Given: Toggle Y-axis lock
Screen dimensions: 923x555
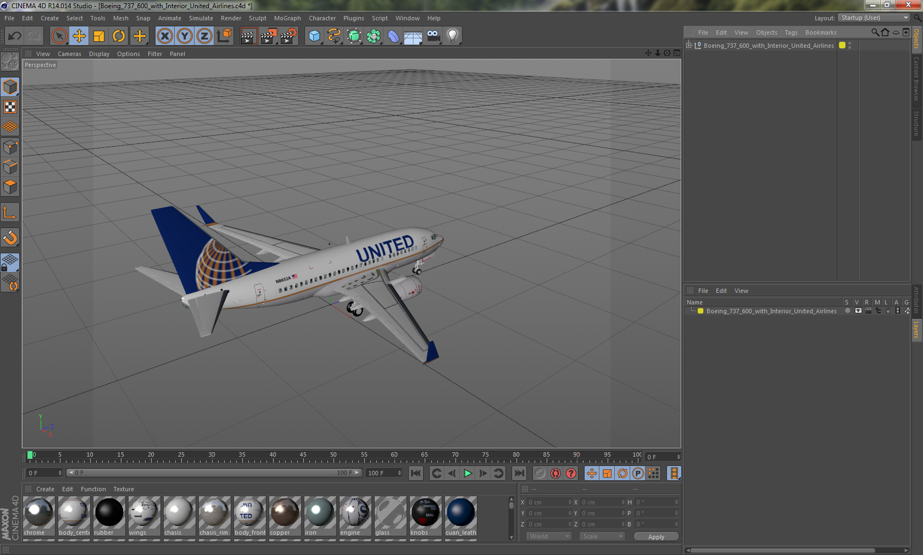Looking at the screenshot, I should (185, 36).
